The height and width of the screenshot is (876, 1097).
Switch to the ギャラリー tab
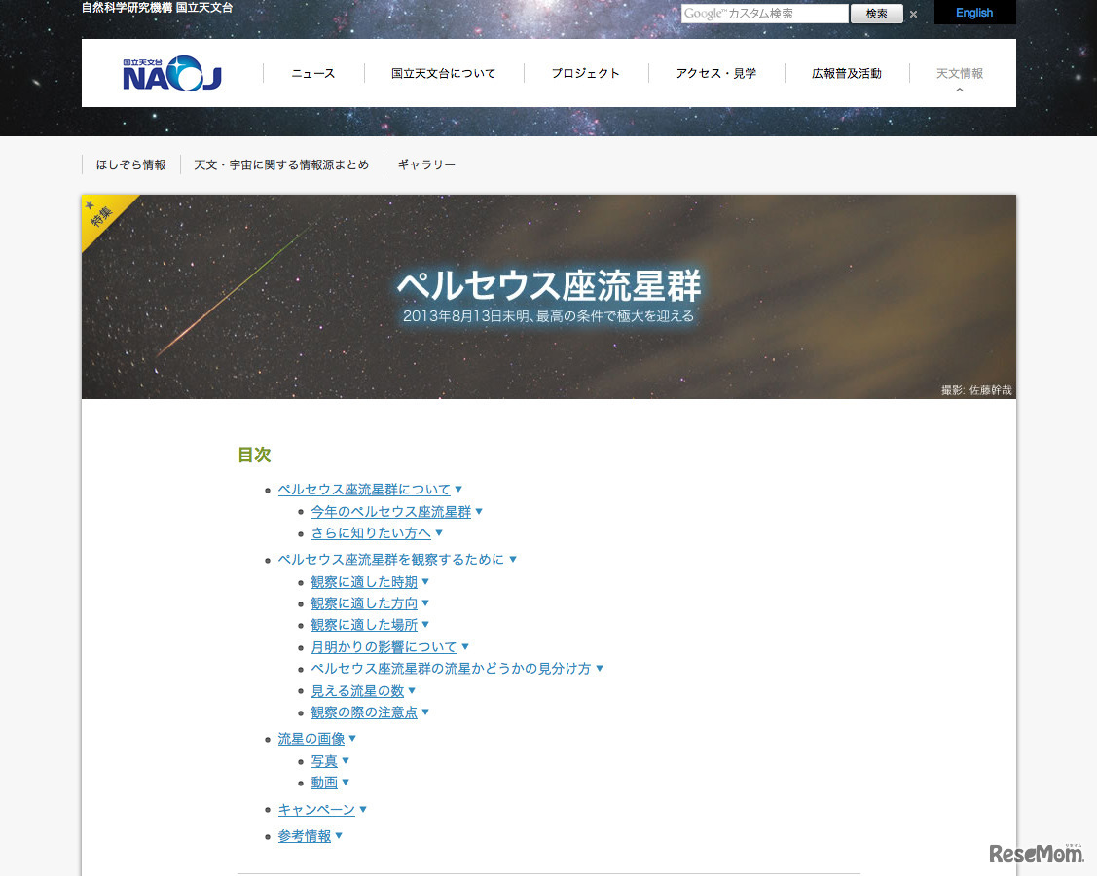[x=426, y=164]
